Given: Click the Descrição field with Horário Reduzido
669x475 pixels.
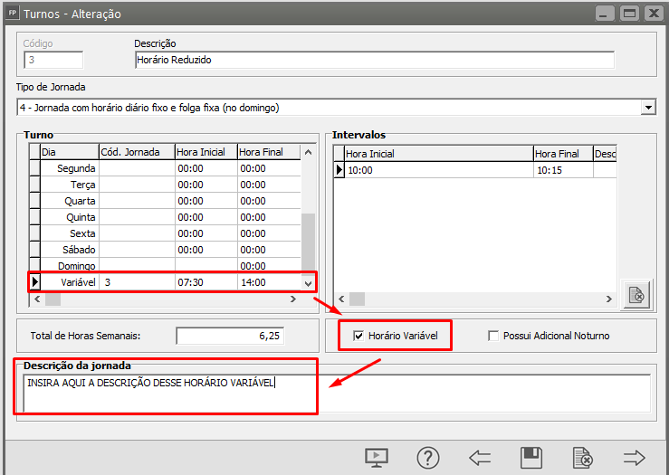Looking at the screenshot, I should 373,60.
